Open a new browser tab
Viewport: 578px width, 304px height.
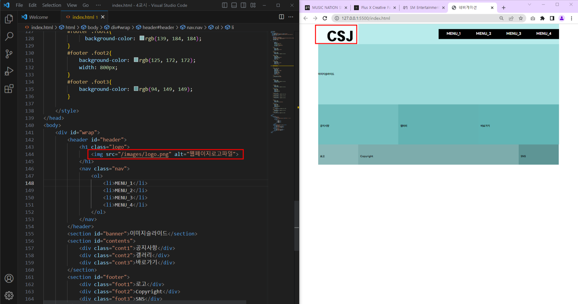[504, 8]
